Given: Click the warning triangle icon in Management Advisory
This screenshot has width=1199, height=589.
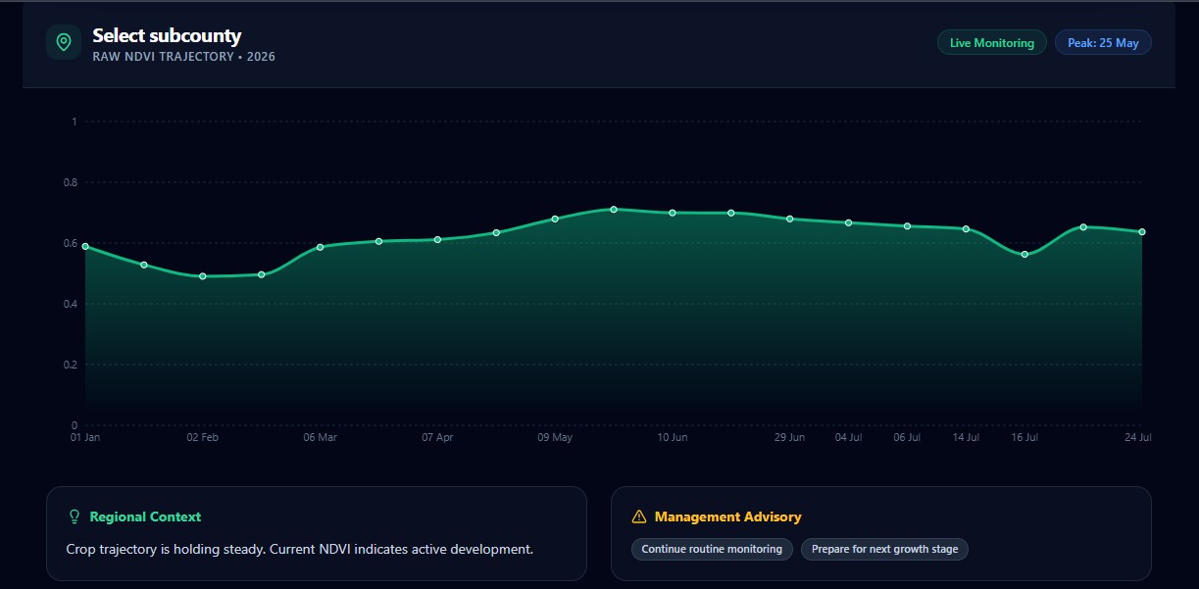Looking at the screenshot, I should pos(639,516).
